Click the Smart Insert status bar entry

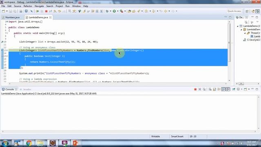coord(177,136)
